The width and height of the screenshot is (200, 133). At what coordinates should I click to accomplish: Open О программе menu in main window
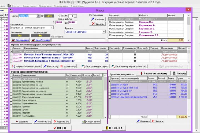click(x=78, y=6)
